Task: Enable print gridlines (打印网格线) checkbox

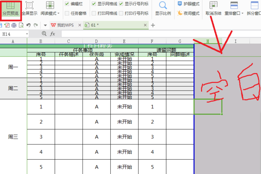Action: [94, 13]
